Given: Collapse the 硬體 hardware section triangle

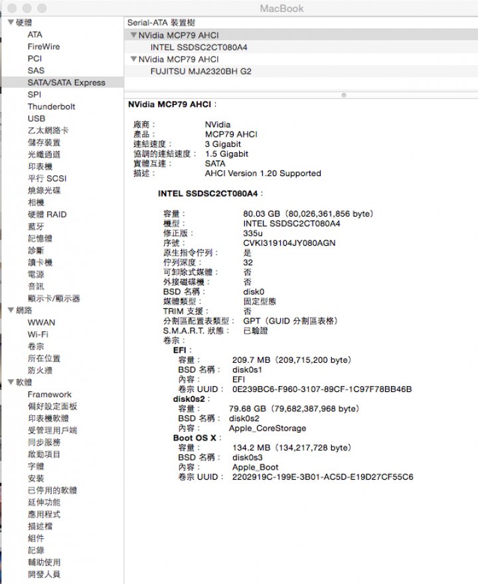Looking at the screenshot, I should click(x=11, y=23).
